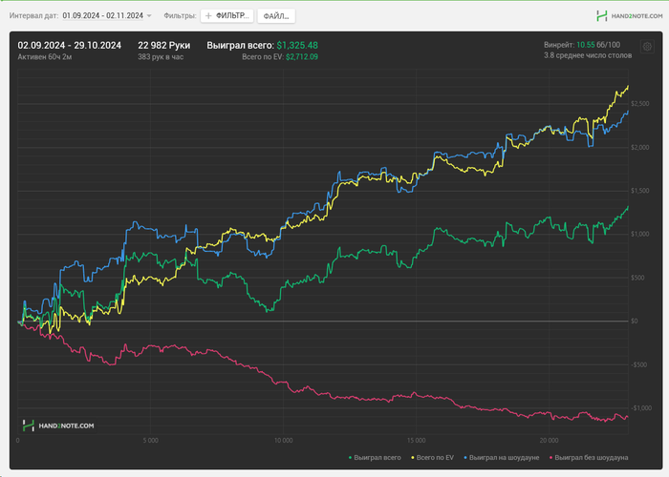Viewport: 669px width, 477px height.
Task: Click the Активен 60ч 2м text
Action: 45,56
